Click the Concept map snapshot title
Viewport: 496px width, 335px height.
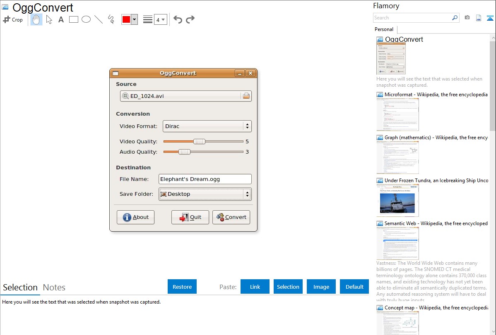[x=436, y=307]
